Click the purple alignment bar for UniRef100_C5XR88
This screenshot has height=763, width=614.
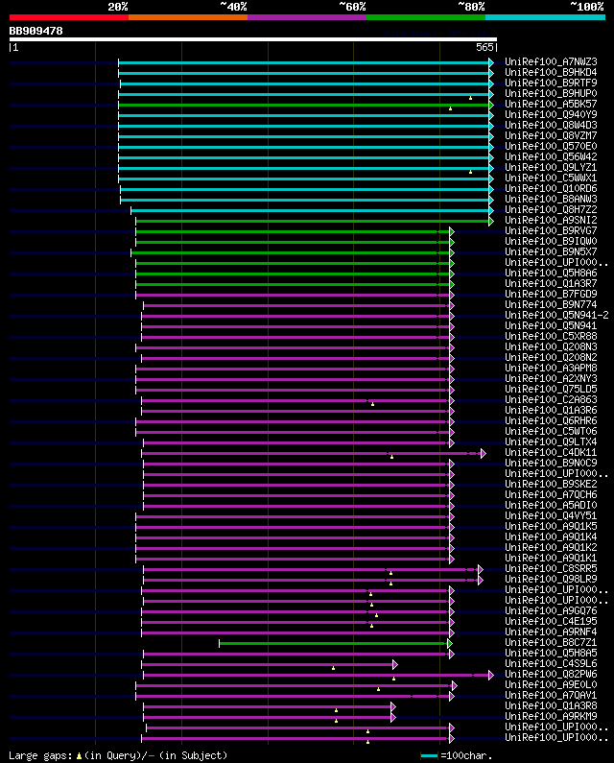point(295,337)
